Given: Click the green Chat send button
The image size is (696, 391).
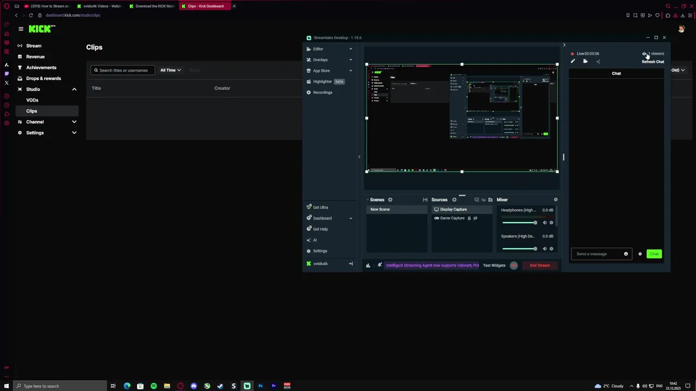Looking at the screenshot, I should tap(654, 254).
